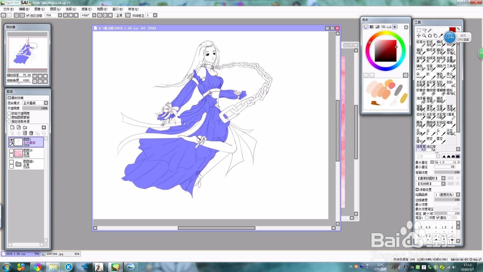Select the rotate view tool
Image resolution: width=483 pixels, height=272 pixels.
click(430, 36)
